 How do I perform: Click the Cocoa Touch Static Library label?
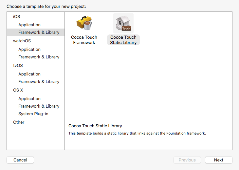point(123,40)
